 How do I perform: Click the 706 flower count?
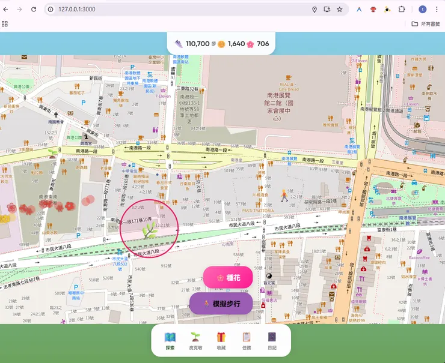point(263,44)
